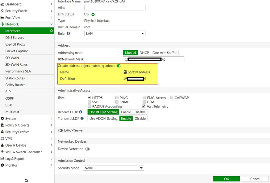Click the Security Profiles lock icon
Viewport: 270px width, 183px height.
(2, 132)
